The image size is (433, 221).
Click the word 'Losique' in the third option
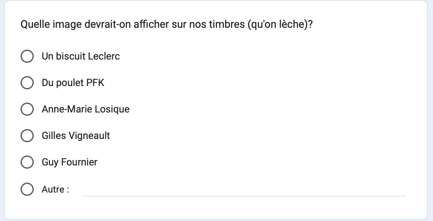[112, 109]
